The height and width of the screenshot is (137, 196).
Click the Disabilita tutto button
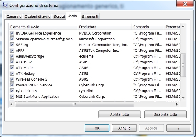coord(165,114)
